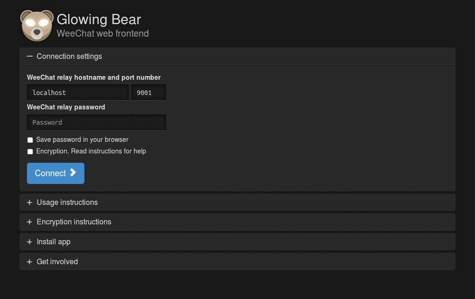Click the plus icon next to Install app
This screenshot has height=299, width=475.
coord(30,242)
